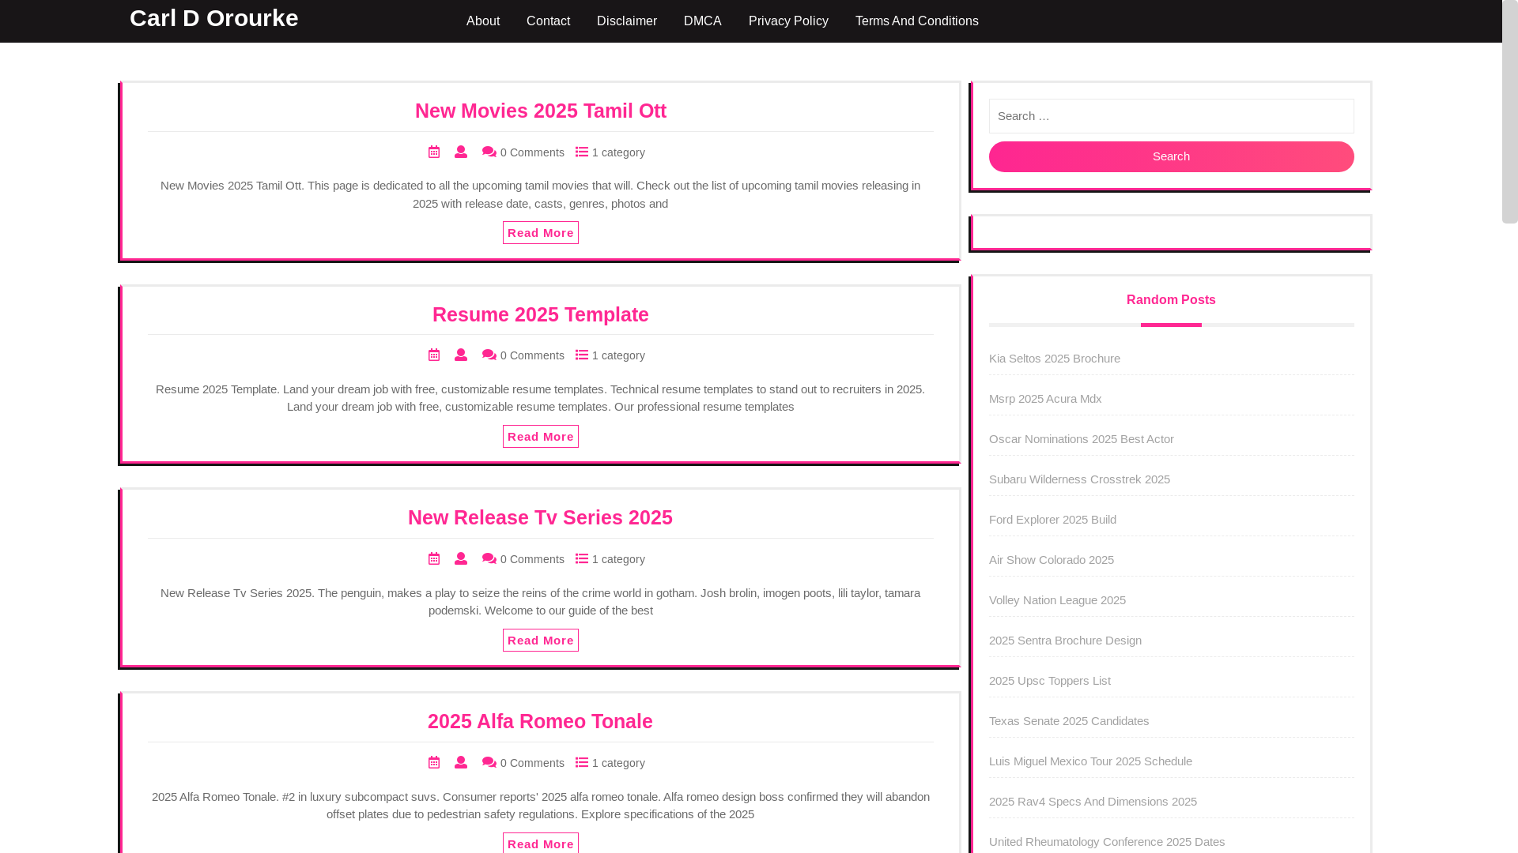Click category list icon under New Release Tv Series 2025
This screenshot has height=853, width=1518.
coord(582,558)
